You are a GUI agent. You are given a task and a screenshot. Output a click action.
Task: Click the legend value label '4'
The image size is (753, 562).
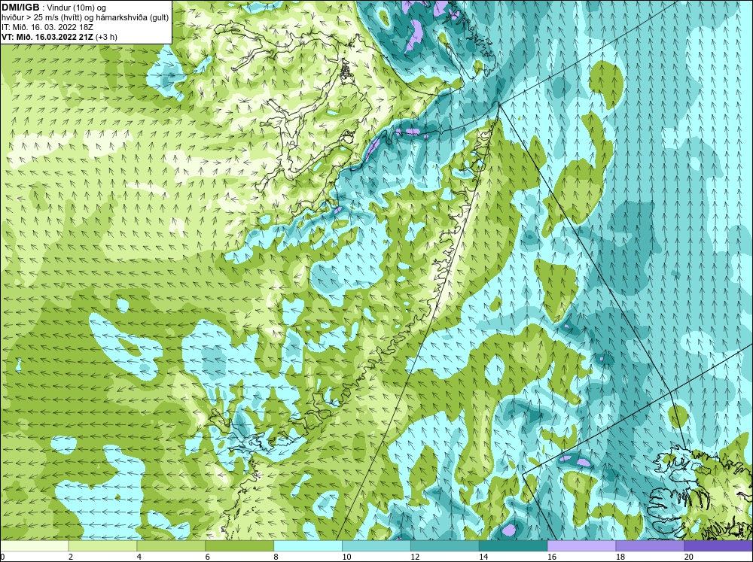tap(139, 557)
